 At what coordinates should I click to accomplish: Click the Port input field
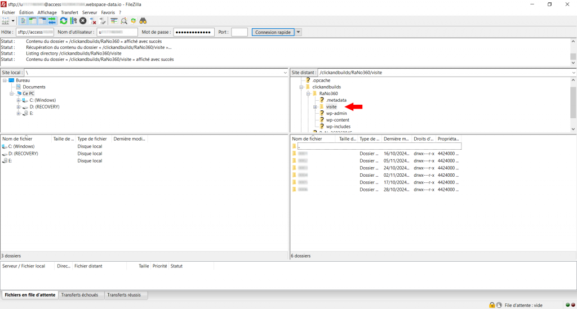click(239, 32)
